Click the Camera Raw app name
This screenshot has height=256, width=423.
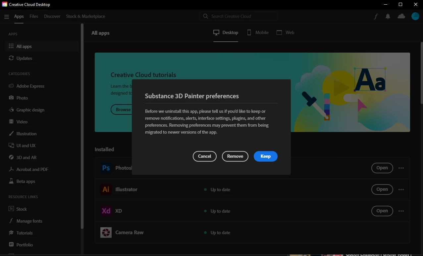click(x=130, y=233)
